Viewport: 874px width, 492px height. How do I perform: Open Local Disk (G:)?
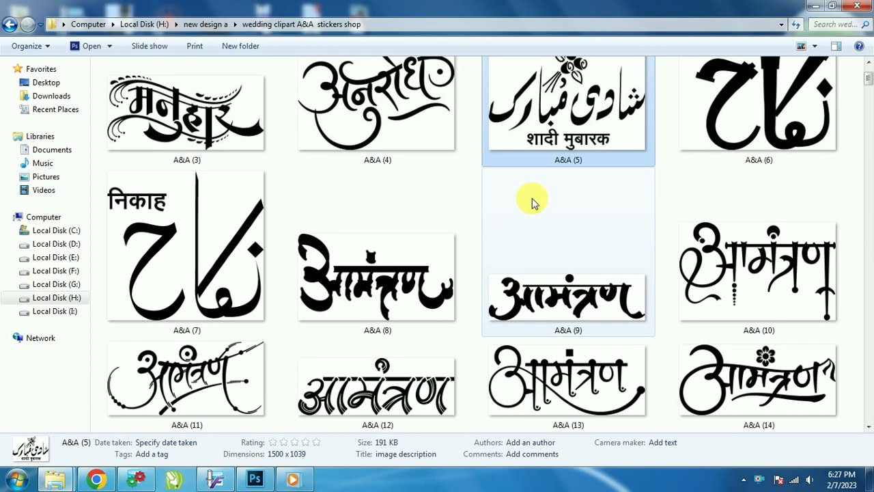(56, 284)
